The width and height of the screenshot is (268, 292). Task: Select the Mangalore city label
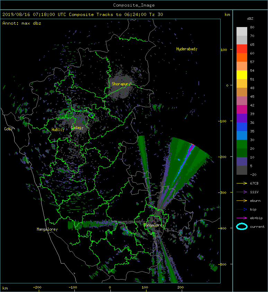[x=46, y=229]
